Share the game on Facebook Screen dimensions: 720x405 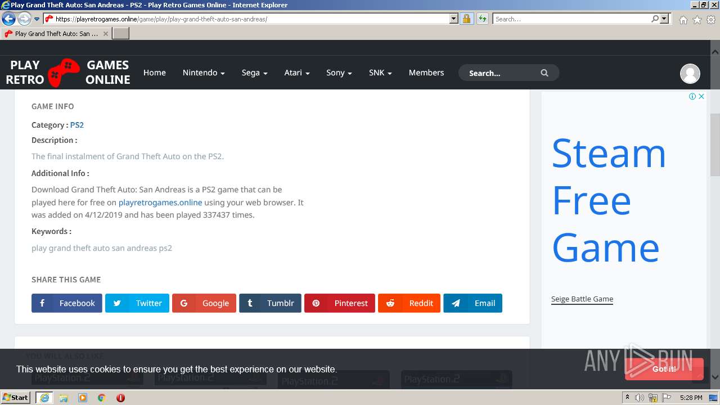point(67,303)
